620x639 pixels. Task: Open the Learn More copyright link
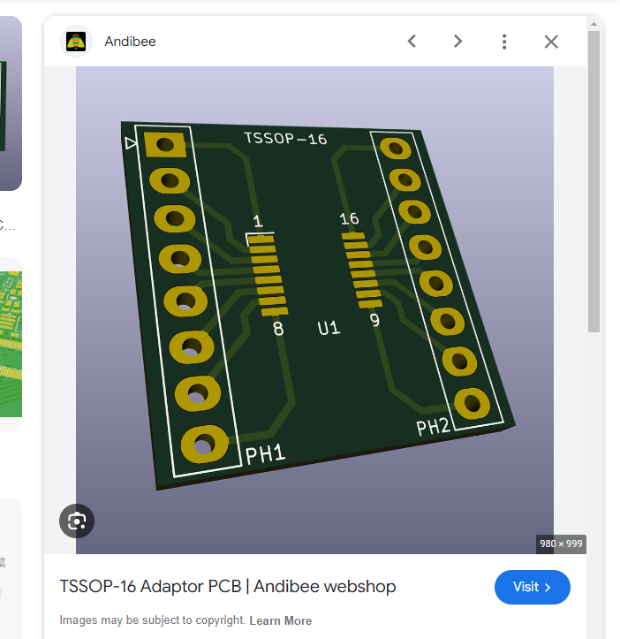(280, 620)
